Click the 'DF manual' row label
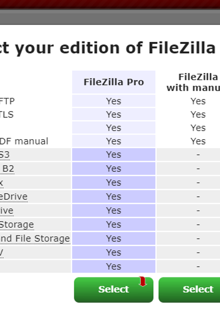This screenshot has height=323, width=220. coord(24,141)
